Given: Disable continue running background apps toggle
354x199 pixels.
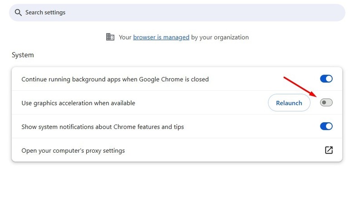Looking at the screenshot, I should (326, 79).
